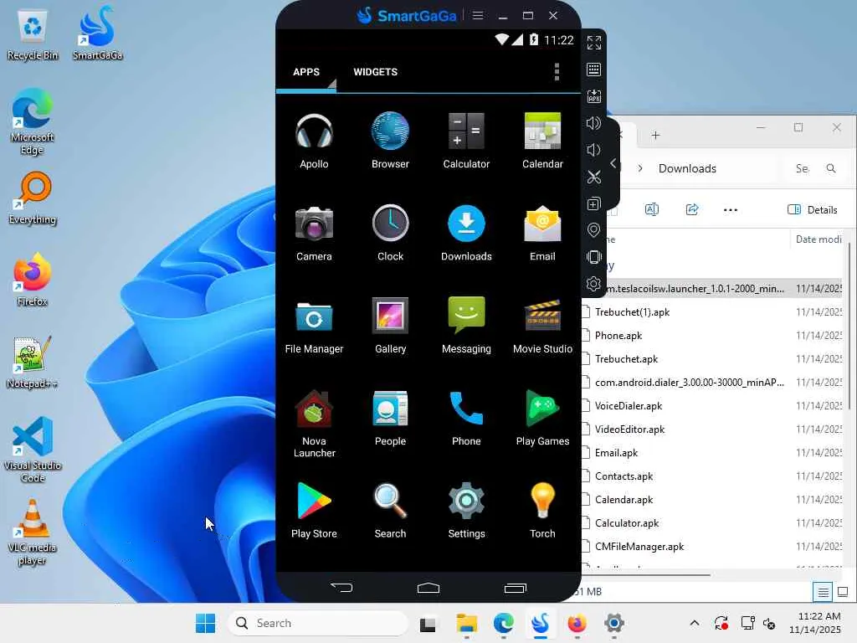Open the location pin icon in SmartGaGa sidebar

(x=593, y=230)
